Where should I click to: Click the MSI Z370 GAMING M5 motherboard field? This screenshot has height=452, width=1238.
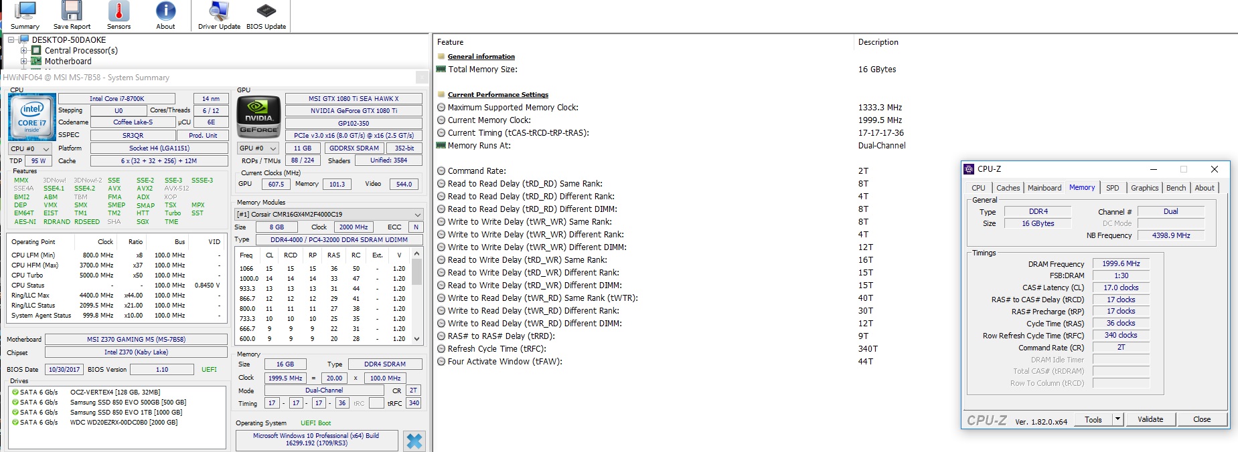[136, 339]
